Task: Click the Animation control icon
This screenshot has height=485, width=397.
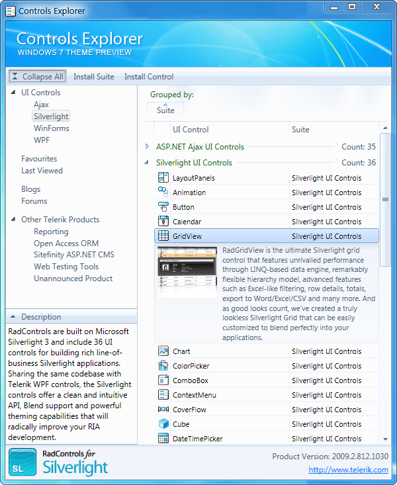Action: coord(163,192)
